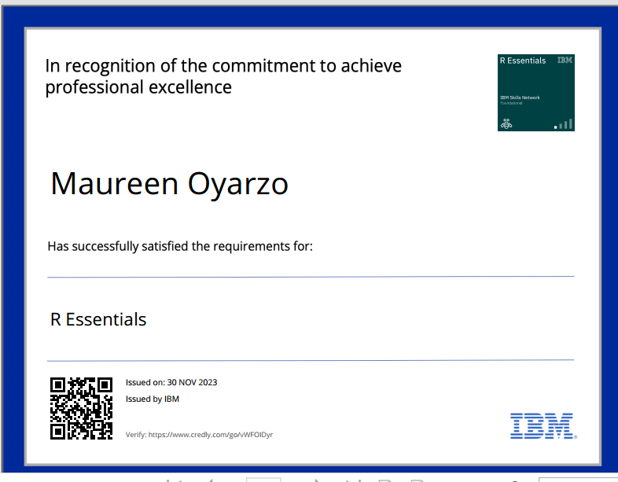Click the 'R Essentials' course title text
Viewport: 618px width, 482px height.
[x=98, y=319]
